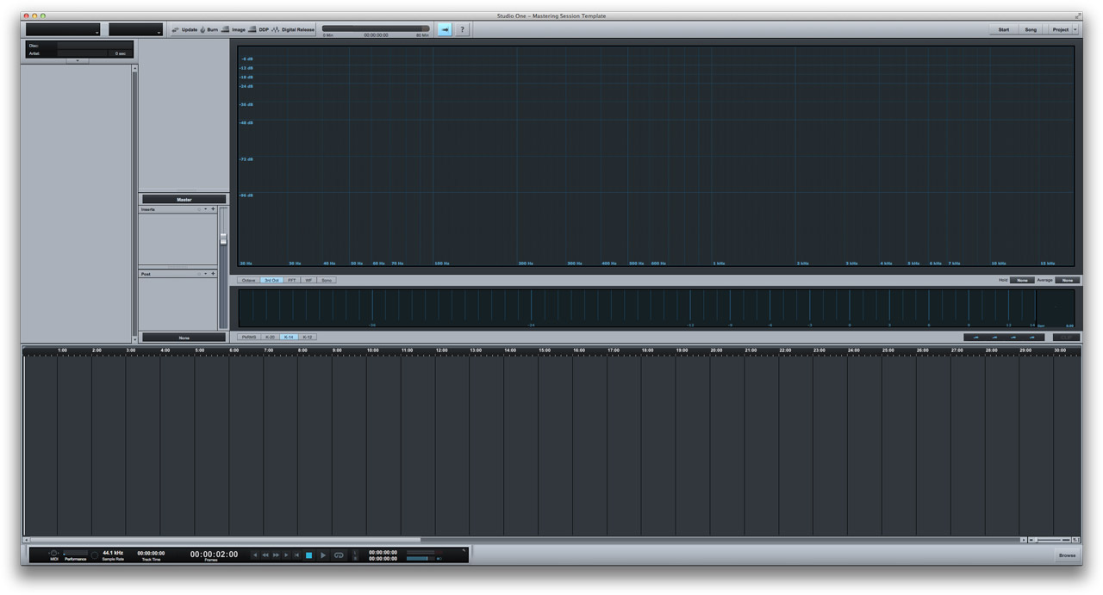Click the Track Time display
Screen dimensions: 1103x595
coord(151,555)
